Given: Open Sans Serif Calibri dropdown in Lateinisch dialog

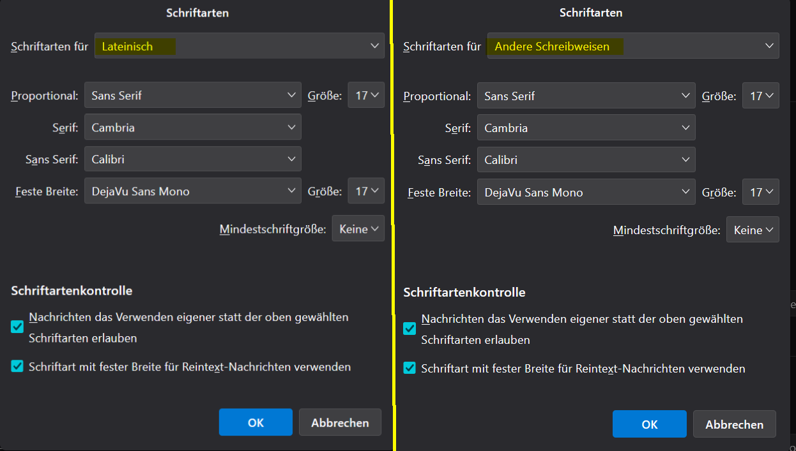Looking at the screenshot, I should pos(192,159).
